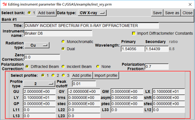Image resolution: width=195 pixels, height=120 pixels.
Task: Click the Add bank button
Action: pos(46,13)
